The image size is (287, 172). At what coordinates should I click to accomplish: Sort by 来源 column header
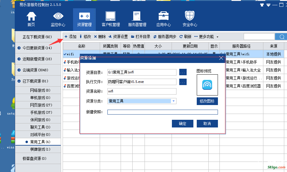tap(273, 46)
